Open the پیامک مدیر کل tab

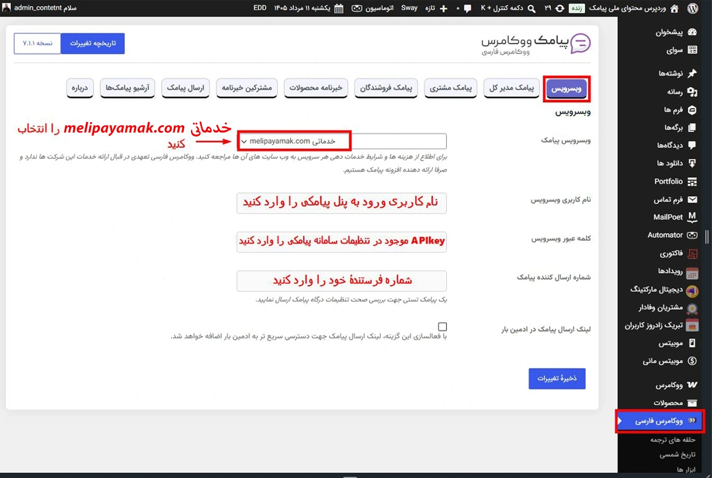tap(512, 88)
